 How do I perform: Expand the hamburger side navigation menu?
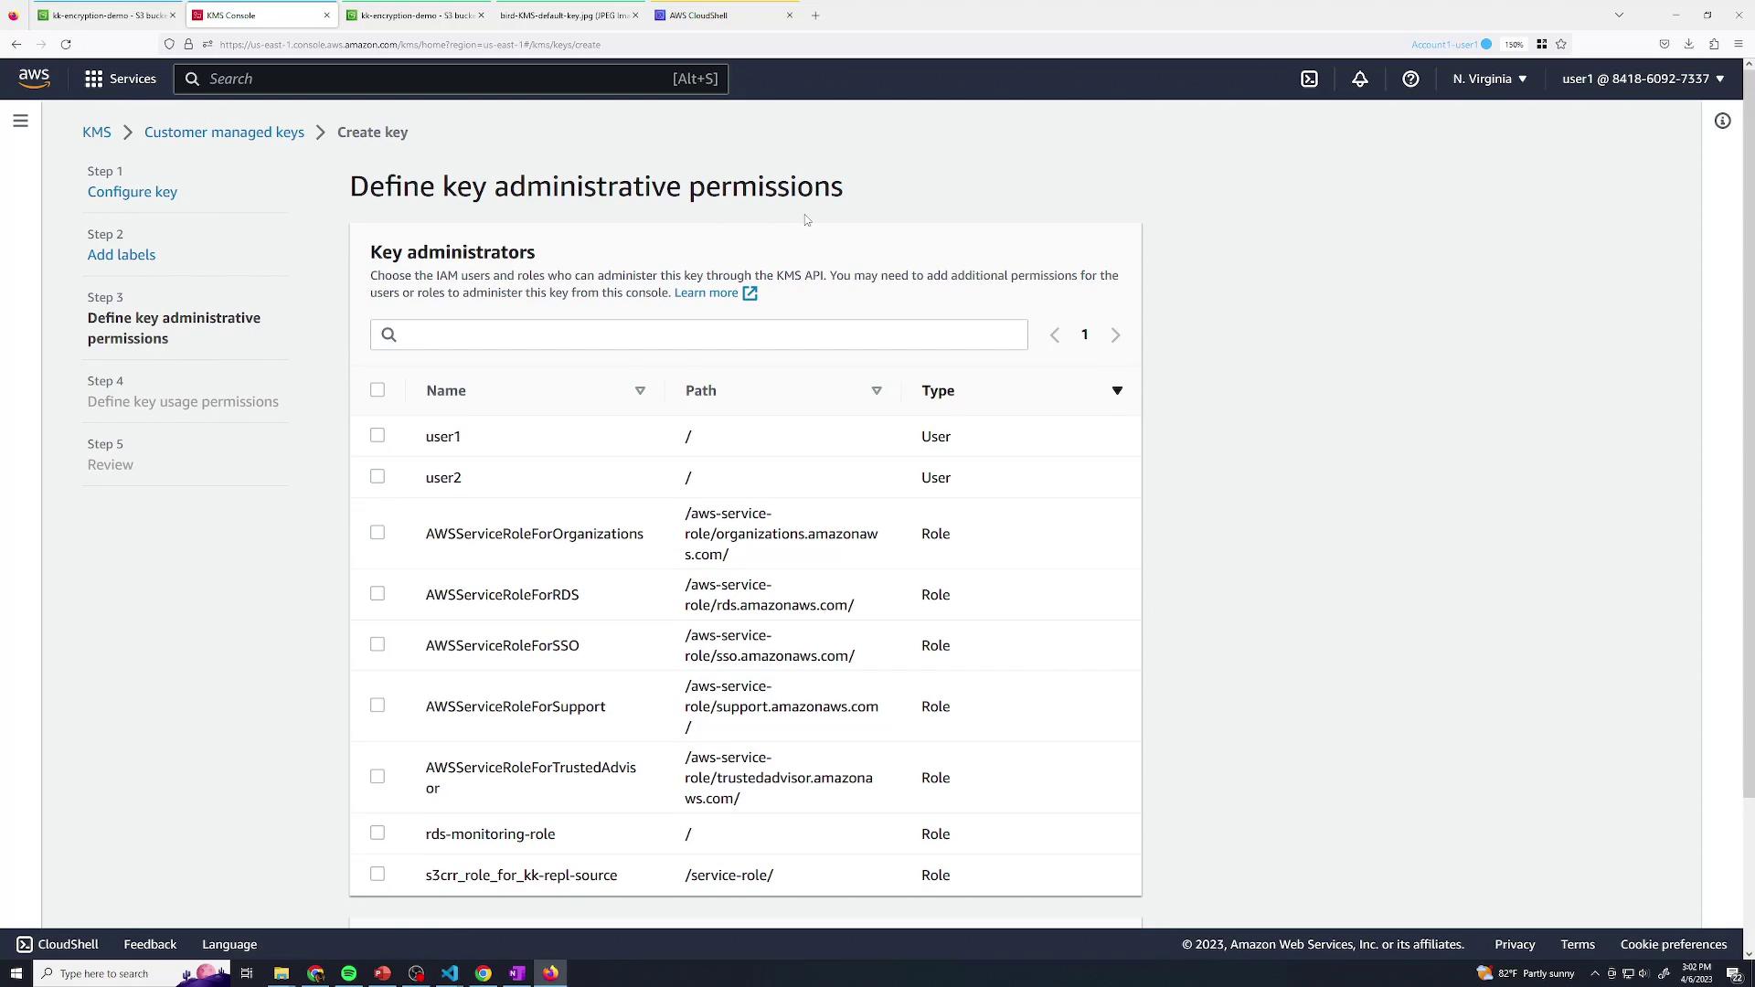[x=20, y=121]
